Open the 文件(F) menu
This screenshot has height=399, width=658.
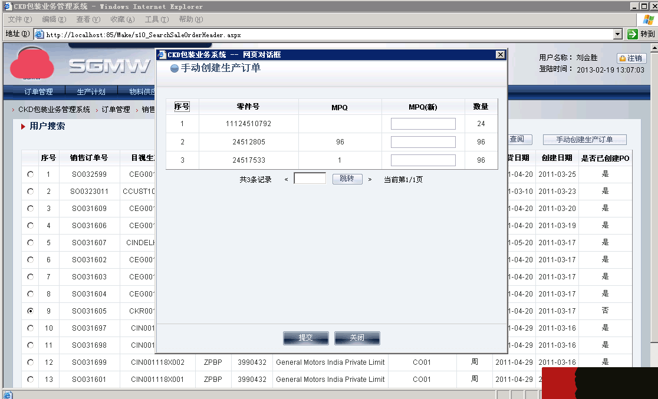pos(20,19)
